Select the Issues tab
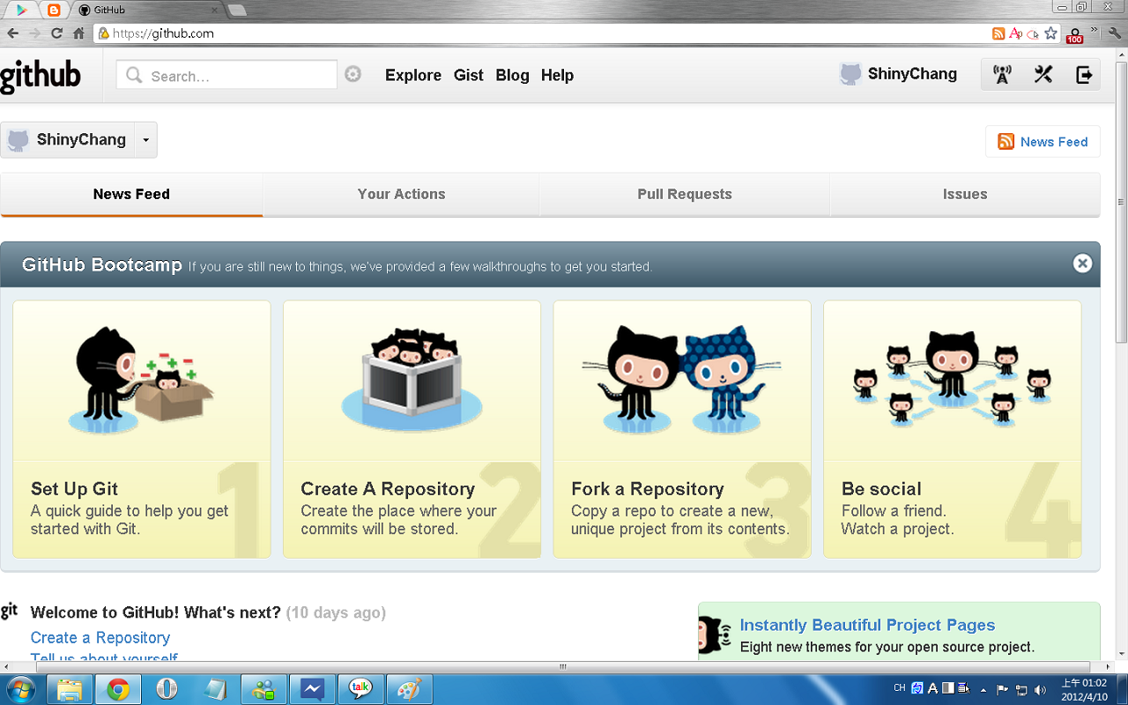 [x=965, y=194]
